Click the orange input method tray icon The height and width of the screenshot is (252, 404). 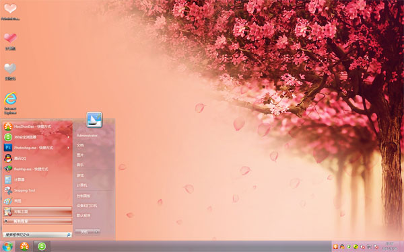335,247
